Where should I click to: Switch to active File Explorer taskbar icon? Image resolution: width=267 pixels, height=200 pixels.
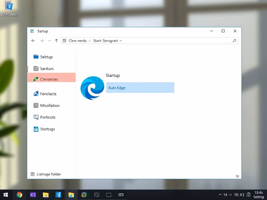[71, 195]
